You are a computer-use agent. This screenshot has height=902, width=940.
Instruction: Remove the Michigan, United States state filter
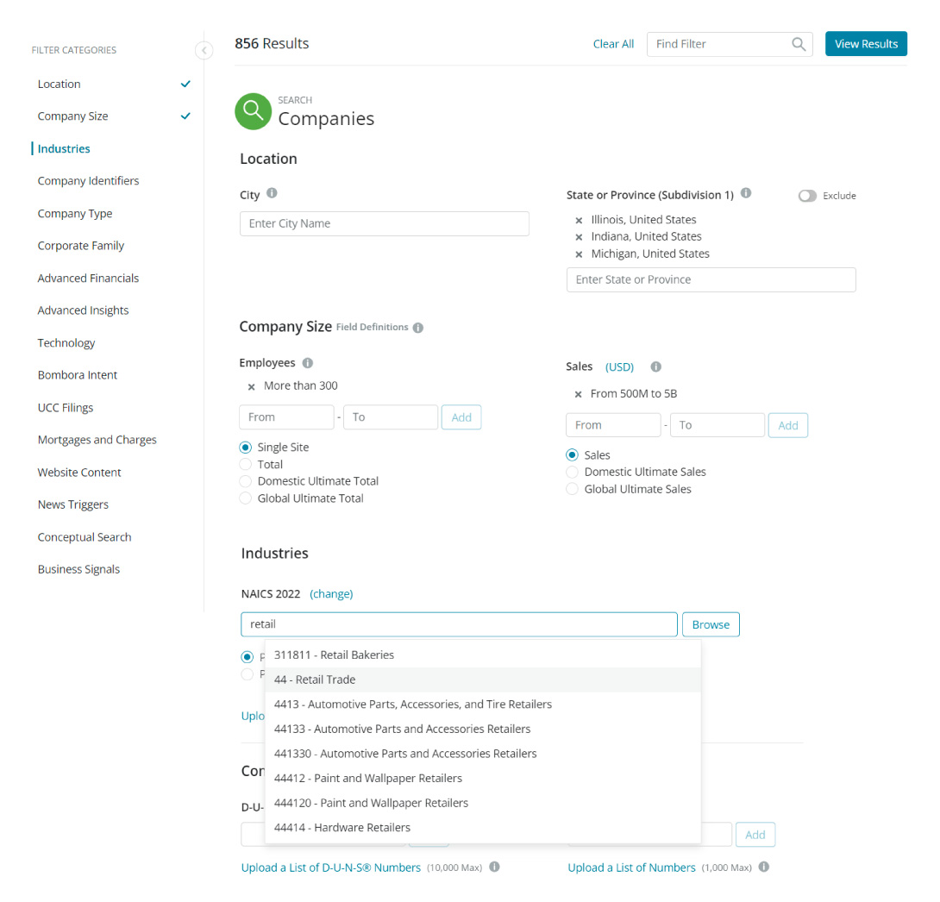point(579,254)
